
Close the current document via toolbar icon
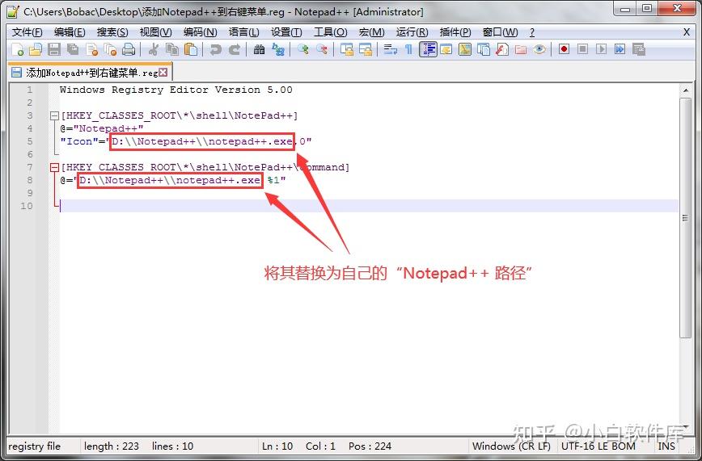click(91, 49)
